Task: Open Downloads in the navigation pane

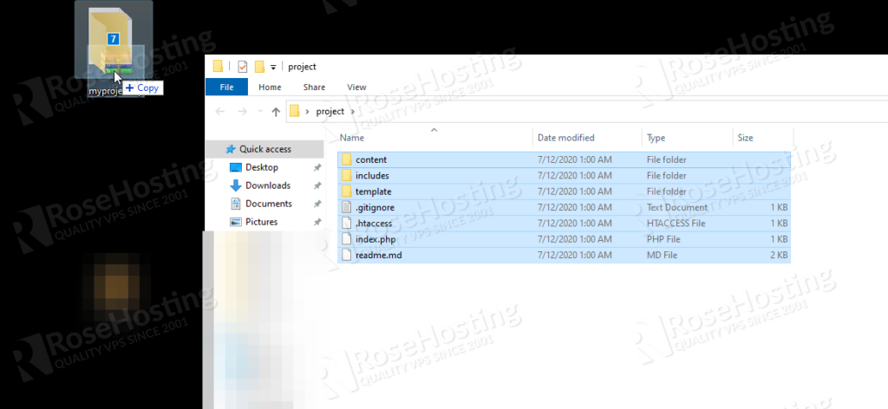Action: click(x=268, y=185)
